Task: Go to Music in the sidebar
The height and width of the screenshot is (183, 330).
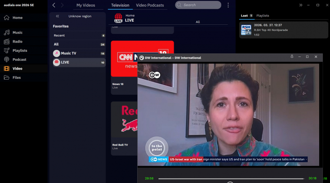Action: coord(17,33)
